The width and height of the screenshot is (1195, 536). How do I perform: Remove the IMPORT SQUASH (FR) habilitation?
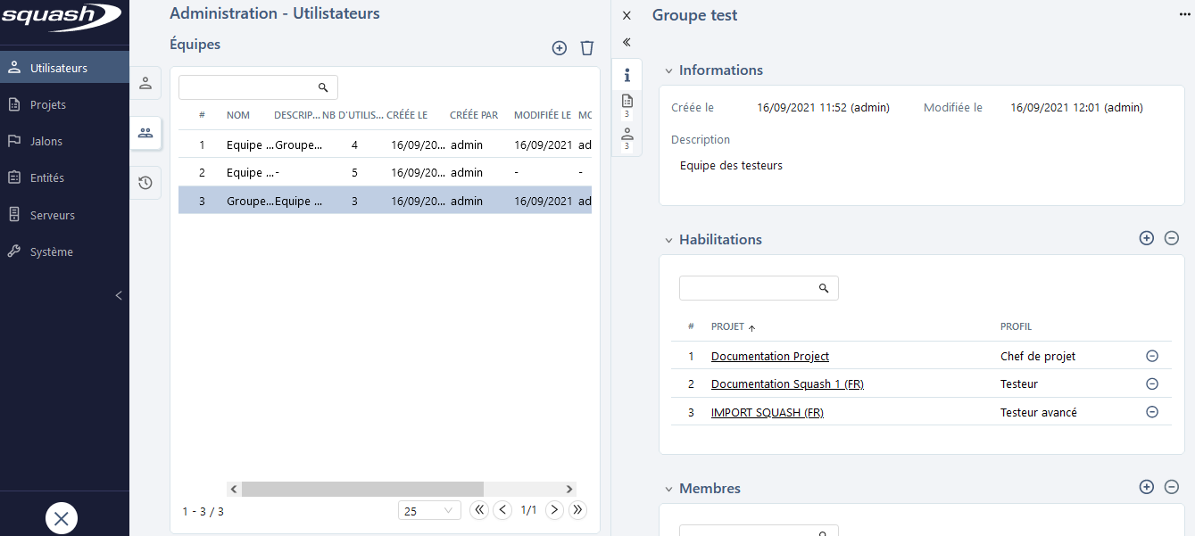[1151, 412]
